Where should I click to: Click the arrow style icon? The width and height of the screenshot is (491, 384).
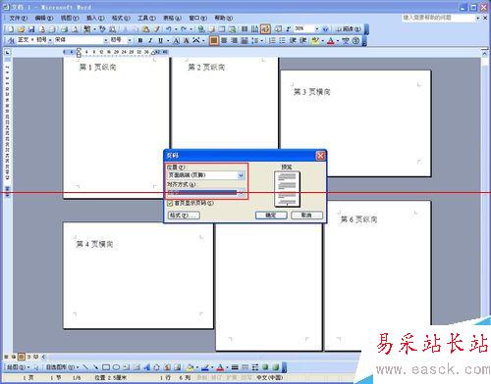[255, 367]
